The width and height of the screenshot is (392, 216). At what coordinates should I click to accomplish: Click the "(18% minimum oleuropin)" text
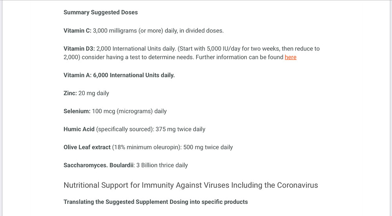[x=147, y=147]
